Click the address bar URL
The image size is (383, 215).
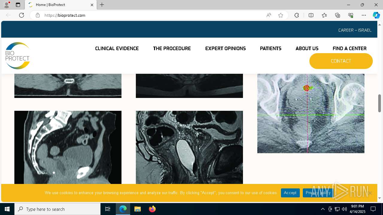click(x=65, y=15)
